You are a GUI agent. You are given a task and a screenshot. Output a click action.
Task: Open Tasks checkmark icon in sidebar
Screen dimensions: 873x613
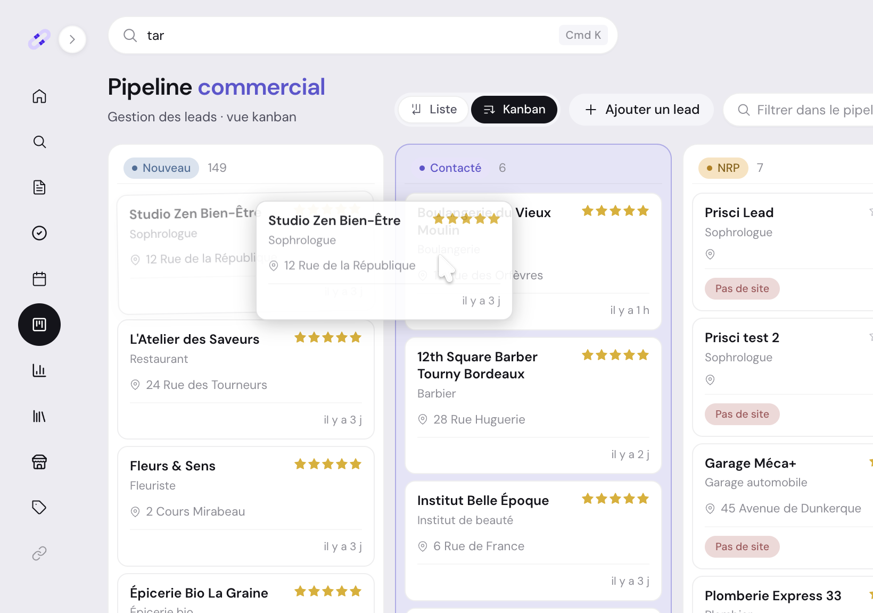coord(39,233)
